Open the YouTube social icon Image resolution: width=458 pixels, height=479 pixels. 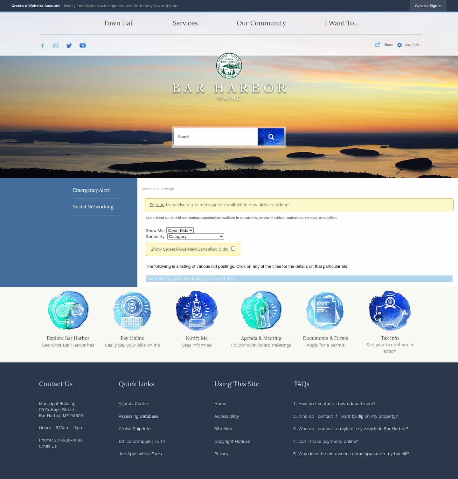coord(83,45)
